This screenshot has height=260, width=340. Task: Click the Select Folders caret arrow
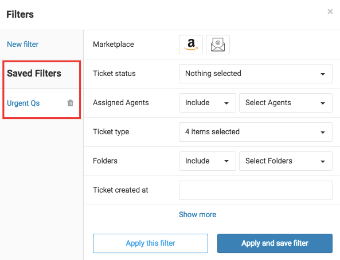tap(323, 162)
